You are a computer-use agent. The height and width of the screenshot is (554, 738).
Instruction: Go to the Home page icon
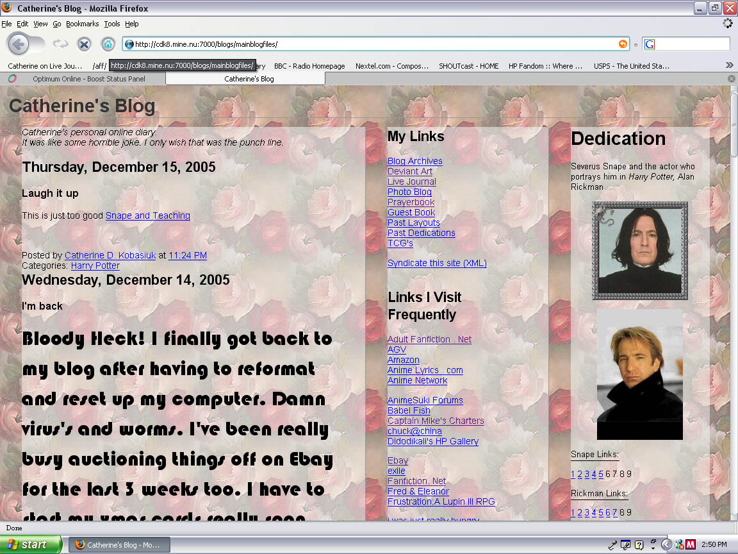click(108, 44)
